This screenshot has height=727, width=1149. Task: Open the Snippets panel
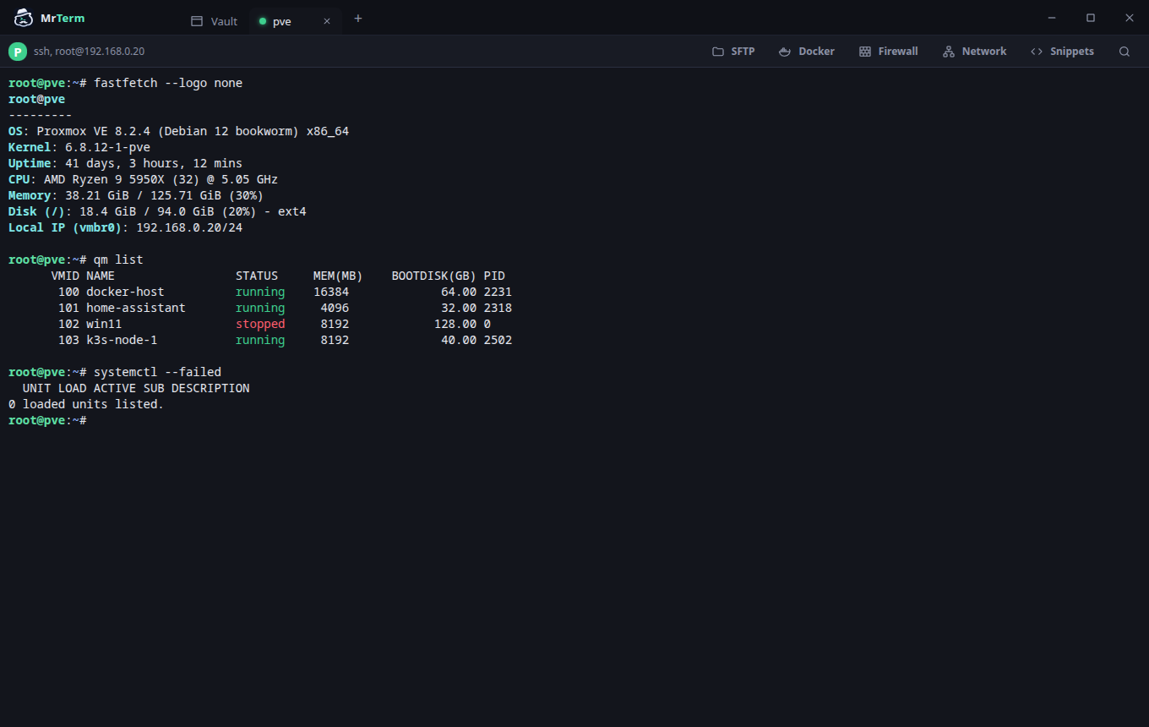click(1062, 52)
